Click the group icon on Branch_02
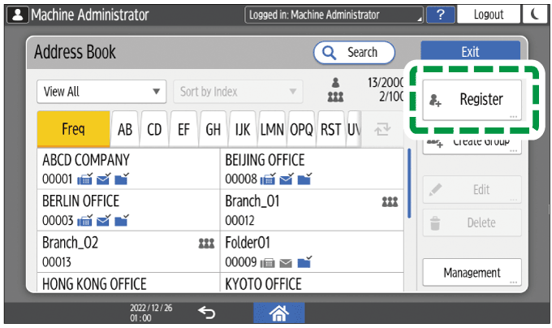The width and height of the screenshot is (552, 328). coord(206,243)
